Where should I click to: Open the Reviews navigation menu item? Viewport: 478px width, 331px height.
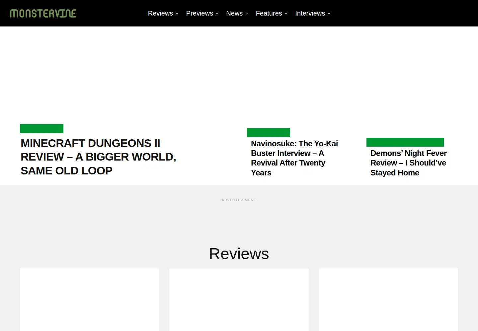[x=160, y=13]
